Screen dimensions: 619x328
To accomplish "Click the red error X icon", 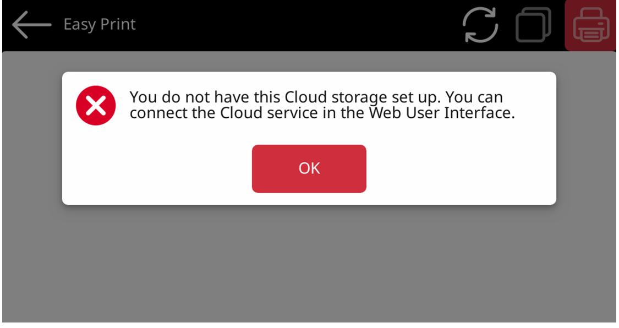I will 96,106.
